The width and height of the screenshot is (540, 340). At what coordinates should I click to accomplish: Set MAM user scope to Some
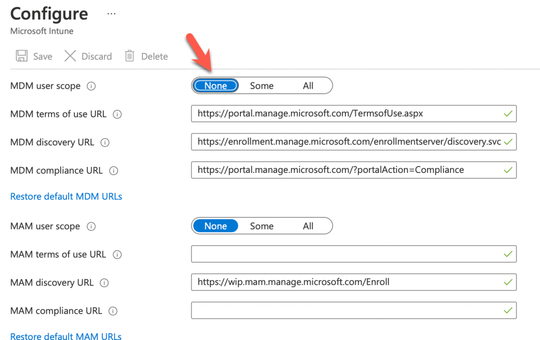point(262,226)
